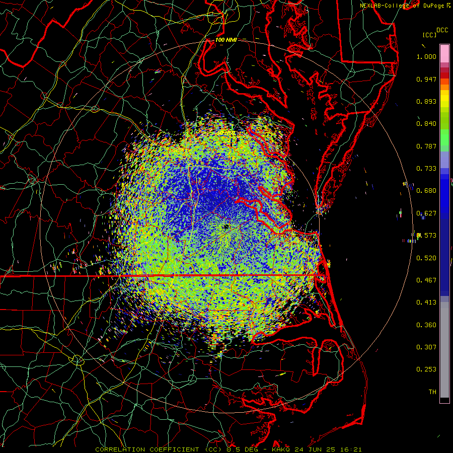Click the KAKQ station identifier text
This screenshot has height=453, width=453.
pyautogui.click(x=281, y=449)
